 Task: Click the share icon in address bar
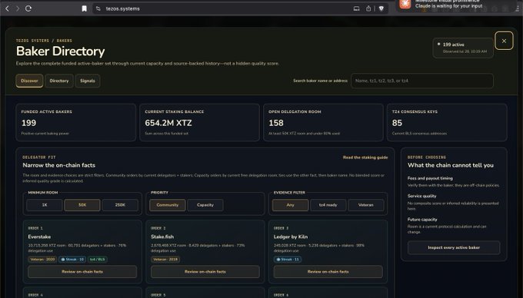point(368,8)
